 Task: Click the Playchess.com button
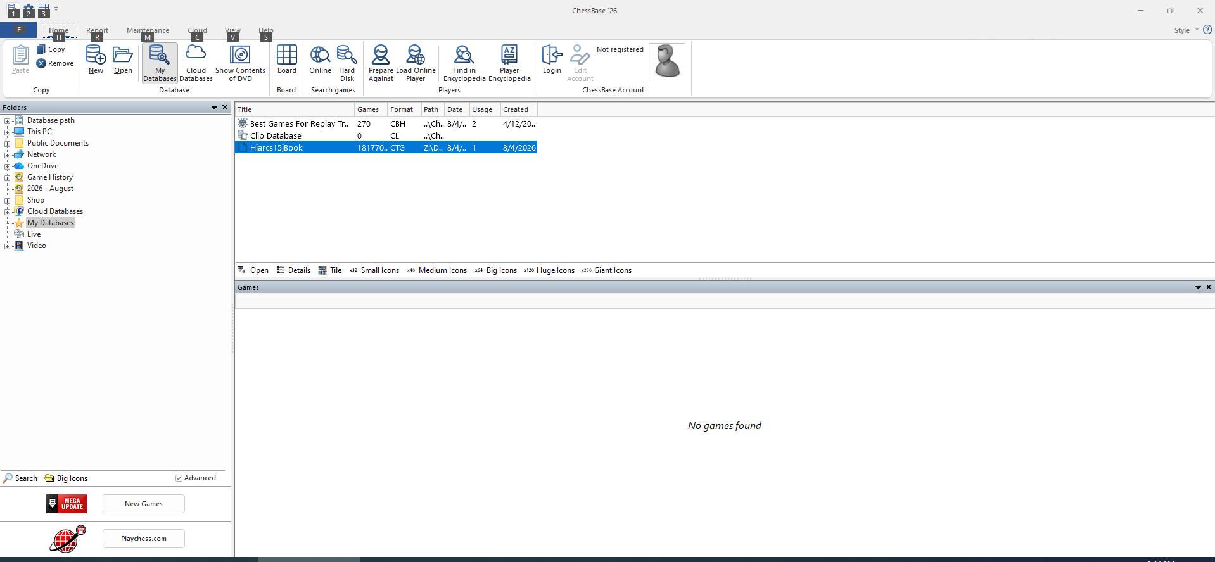[x=144, y=539]
